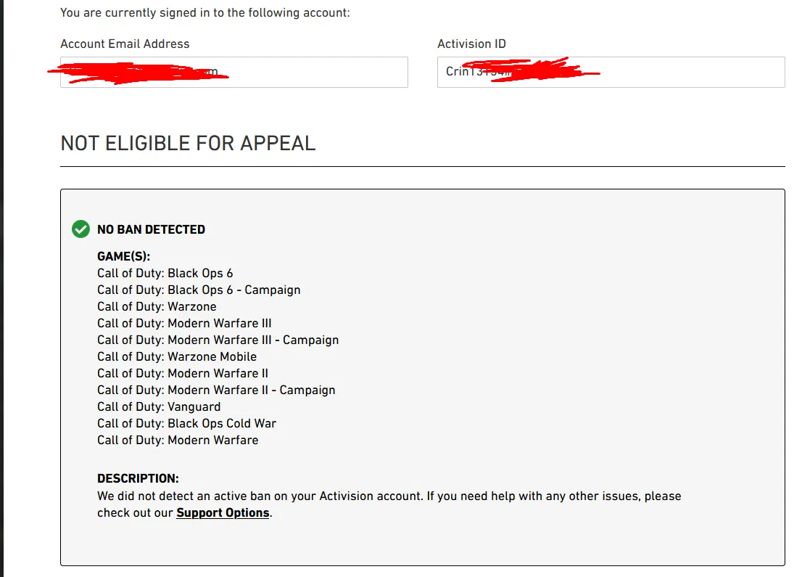Image resolution: width=802 pixels, height=577 pixels.
Task: Click the Activision ID field
Action: point(611,72)
